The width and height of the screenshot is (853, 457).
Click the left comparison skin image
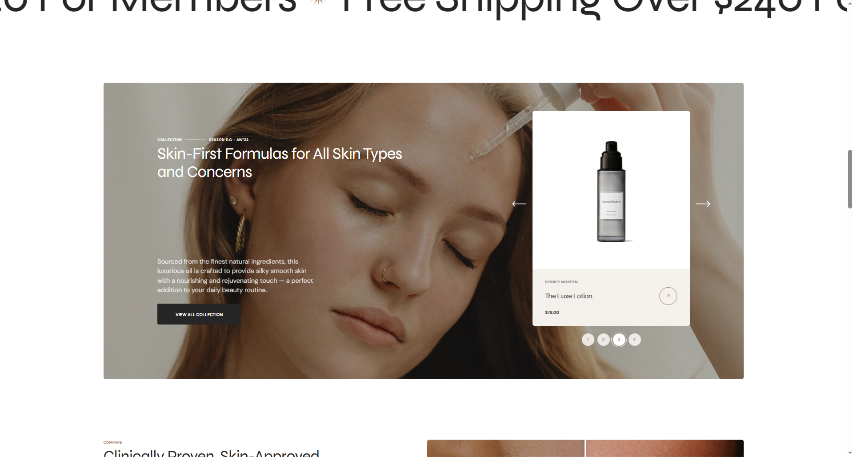click(506, 448)
